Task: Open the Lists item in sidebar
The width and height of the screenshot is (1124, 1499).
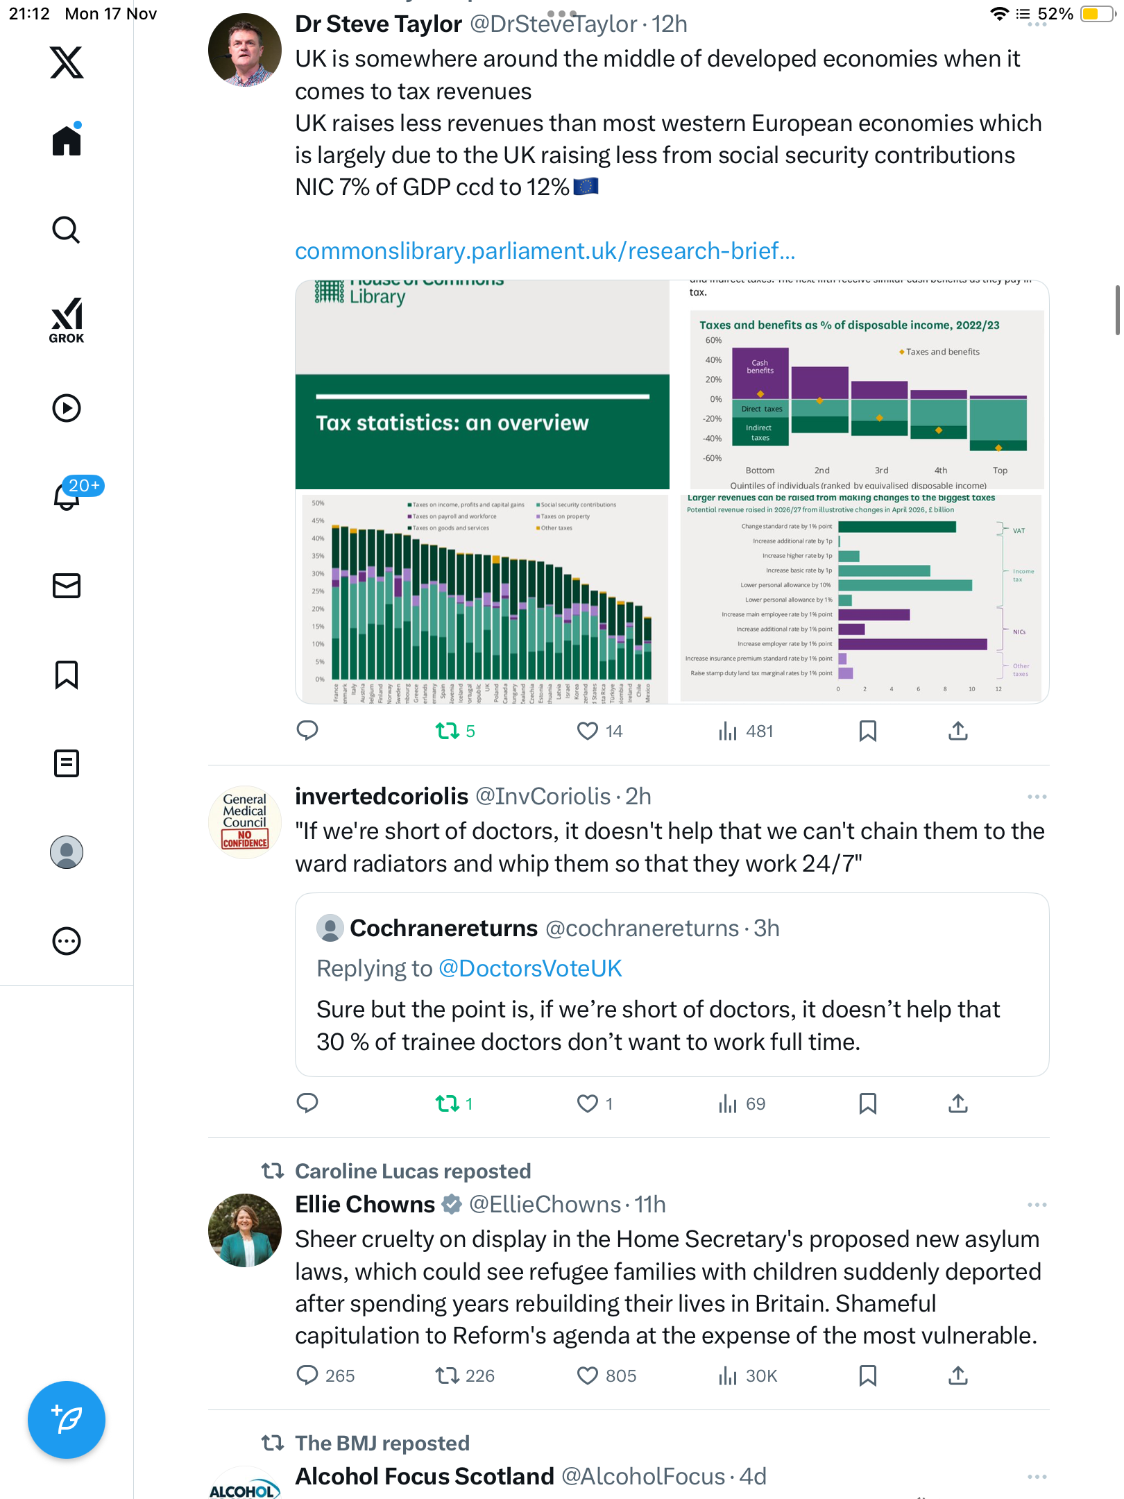Action: click(67, 763)
